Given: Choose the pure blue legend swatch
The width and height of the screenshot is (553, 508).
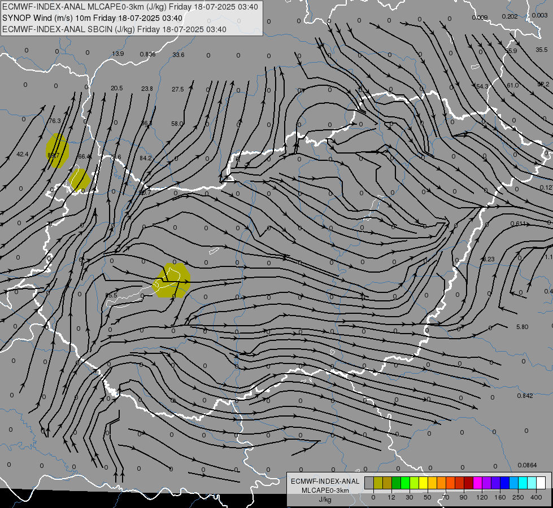Looking at the screenshot, I should (504, 483).
